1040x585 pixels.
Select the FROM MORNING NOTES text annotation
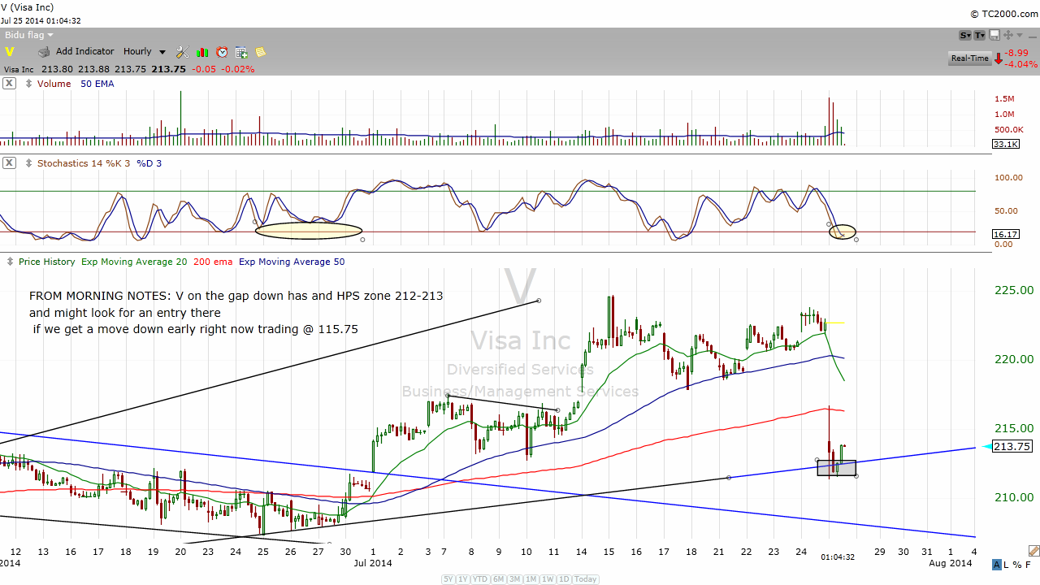coord(236,313)
